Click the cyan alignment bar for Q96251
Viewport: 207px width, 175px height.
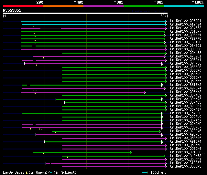(x=93, y=21)
